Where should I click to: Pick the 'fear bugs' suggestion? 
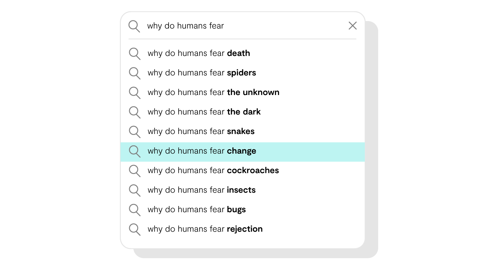[x=197, y=210]
